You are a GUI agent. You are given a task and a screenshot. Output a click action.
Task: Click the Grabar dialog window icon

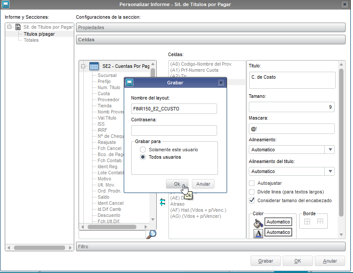coord(129,83)
